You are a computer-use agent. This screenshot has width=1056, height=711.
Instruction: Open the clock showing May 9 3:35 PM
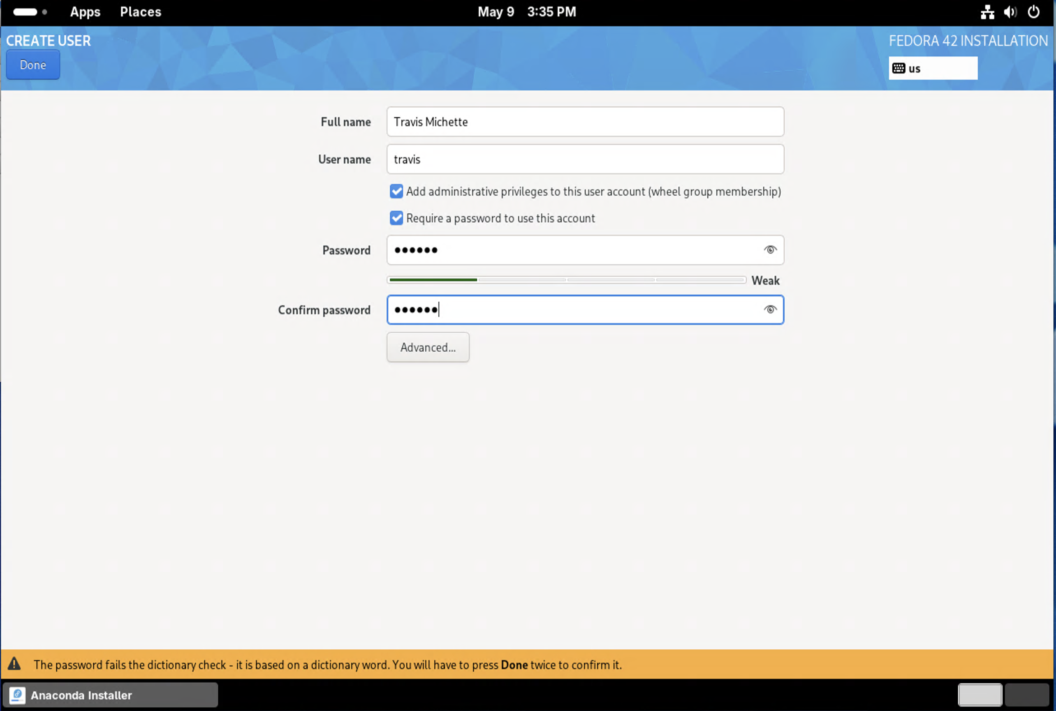[527, 12]
